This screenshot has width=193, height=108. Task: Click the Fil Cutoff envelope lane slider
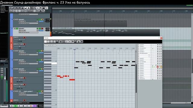coord(20,87)
